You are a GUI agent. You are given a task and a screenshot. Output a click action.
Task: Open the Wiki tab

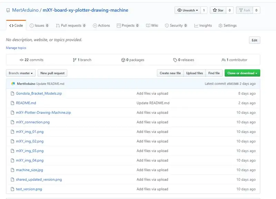[x=152, y=25]
